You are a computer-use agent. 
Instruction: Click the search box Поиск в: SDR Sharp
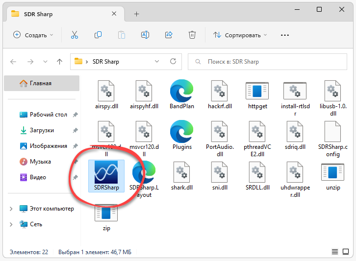(267, 62)
